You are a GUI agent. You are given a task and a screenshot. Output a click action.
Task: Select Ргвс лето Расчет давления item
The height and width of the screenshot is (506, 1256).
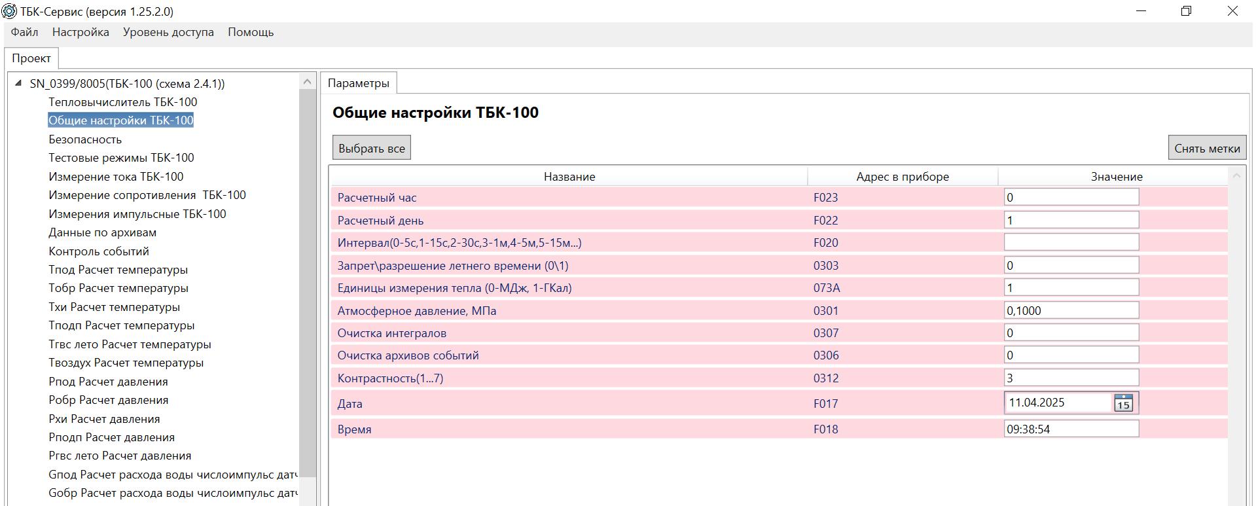[120, 456]
